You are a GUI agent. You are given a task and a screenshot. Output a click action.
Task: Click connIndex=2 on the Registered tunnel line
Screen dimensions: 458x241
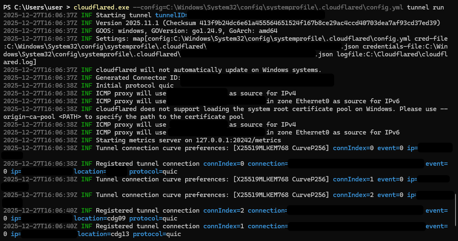pos(223,211)
